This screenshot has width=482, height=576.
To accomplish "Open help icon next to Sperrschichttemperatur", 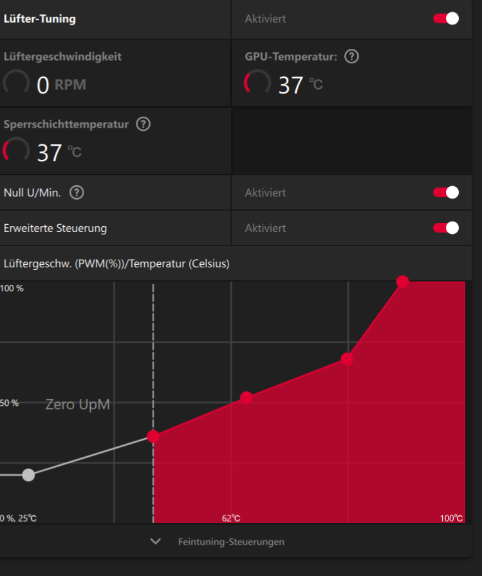I will coord(143,124).
